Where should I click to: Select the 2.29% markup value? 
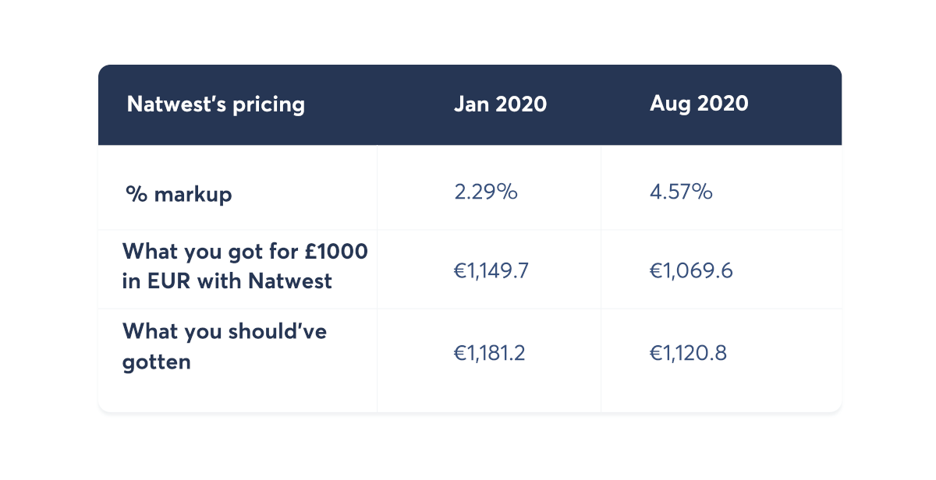(486, 192)
